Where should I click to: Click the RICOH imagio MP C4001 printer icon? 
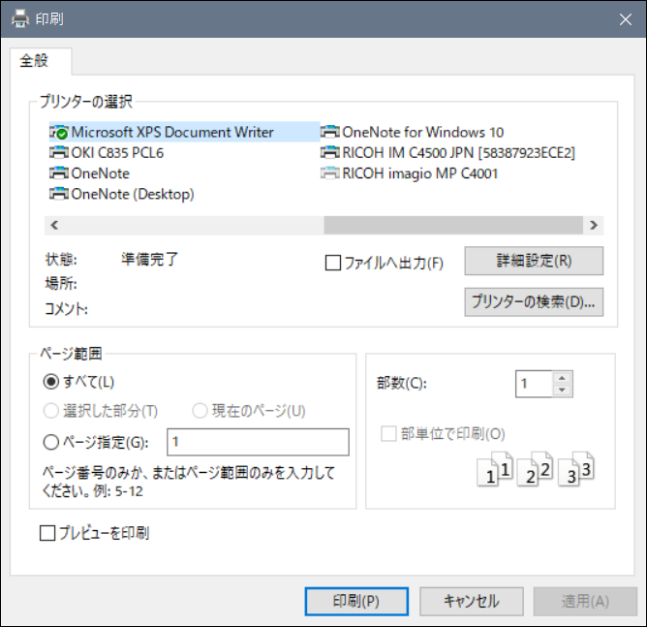pos(330,173)
